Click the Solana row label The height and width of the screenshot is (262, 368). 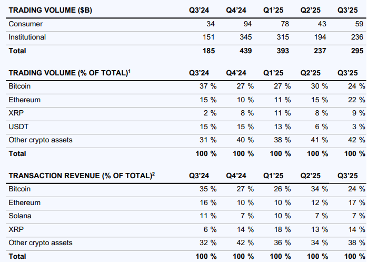[20, 216]
